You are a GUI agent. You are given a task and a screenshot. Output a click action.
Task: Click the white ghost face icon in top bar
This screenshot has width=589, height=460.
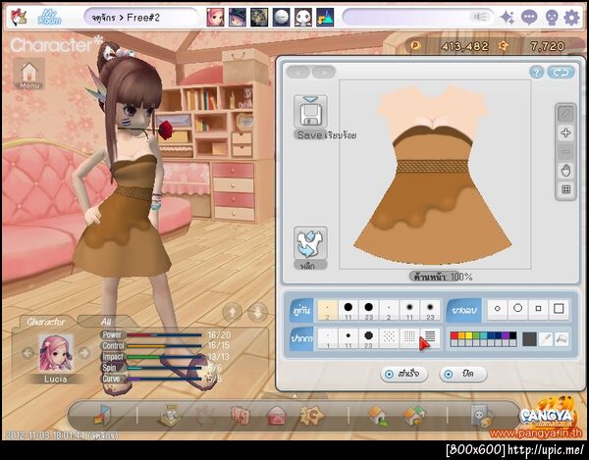click(302, 18)
